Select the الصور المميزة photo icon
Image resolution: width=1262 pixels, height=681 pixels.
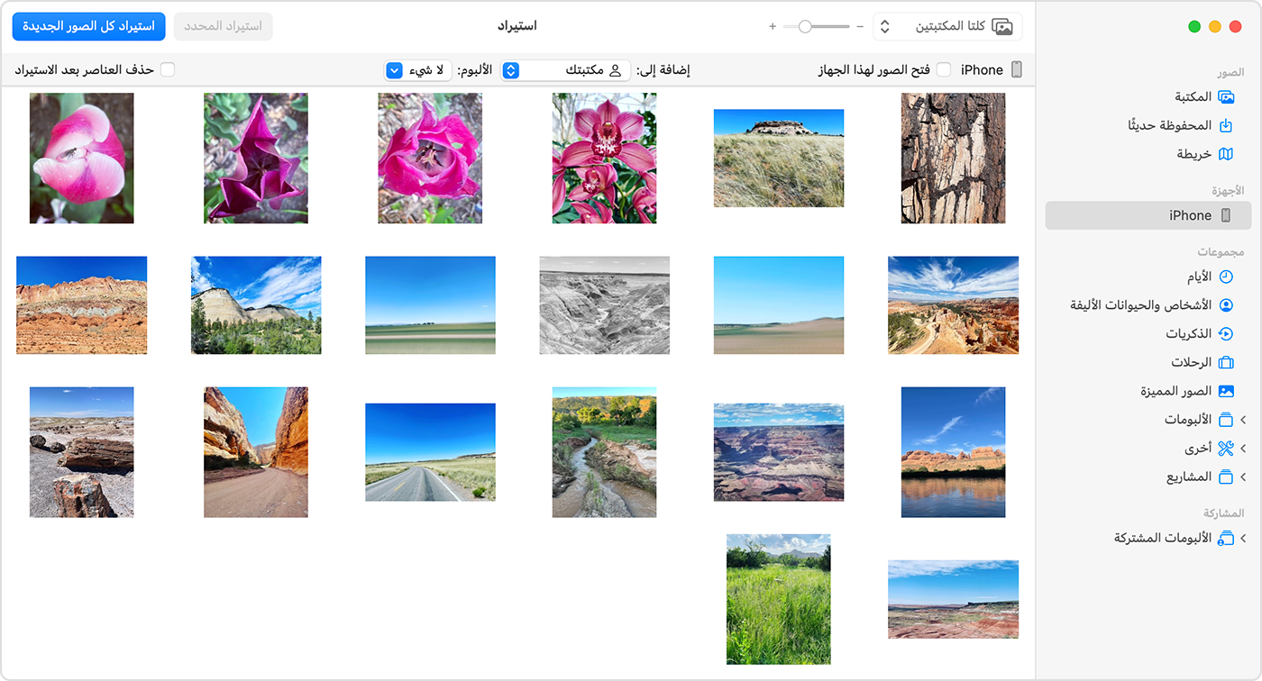[1226, 391]
